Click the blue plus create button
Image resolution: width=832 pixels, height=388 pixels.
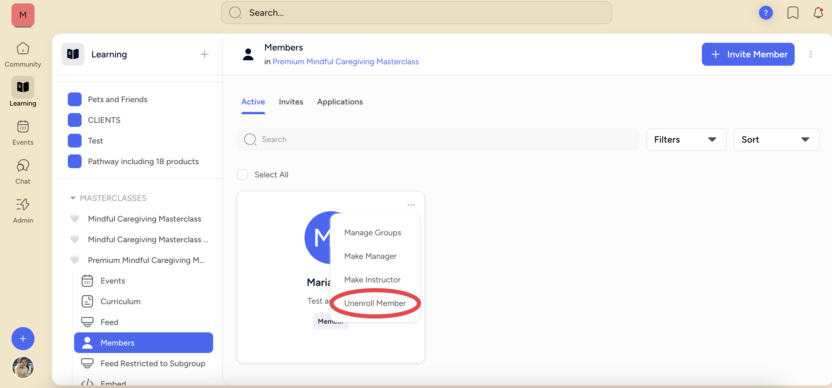(23, 339)
